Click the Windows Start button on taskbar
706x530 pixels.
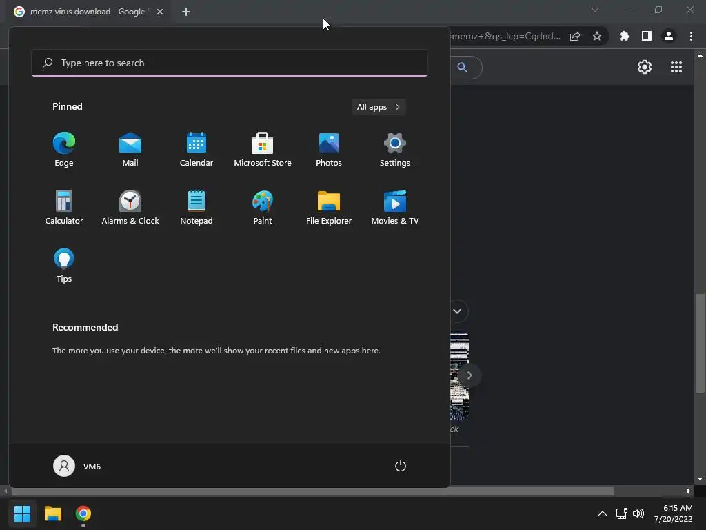click(x=22, y=513)
